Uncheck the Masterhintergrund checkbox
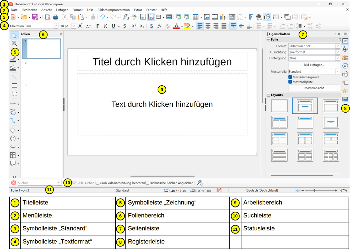The width and height of the screenshot is (350, 249). pos(290,77)
